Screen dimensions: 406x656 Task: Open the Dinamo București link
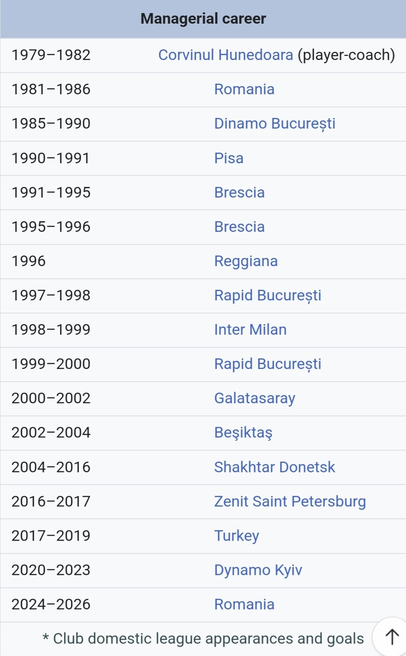tap(275, 124)
